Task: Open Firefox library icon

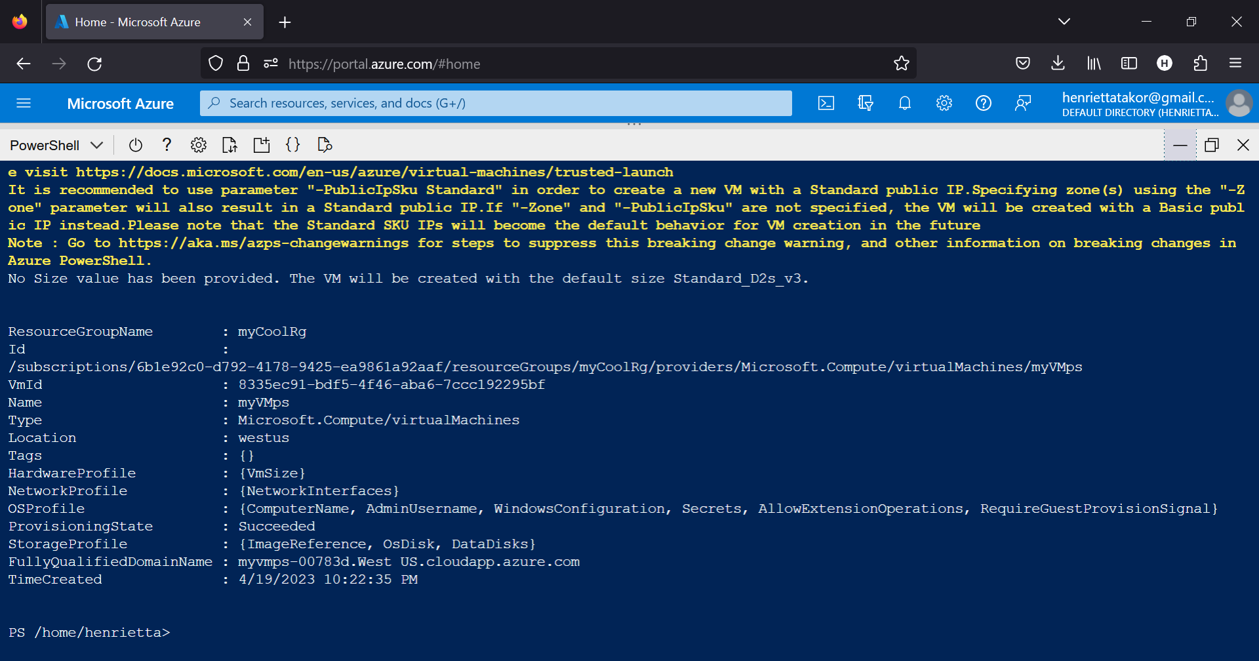Action: click(x=1094, y=64)
